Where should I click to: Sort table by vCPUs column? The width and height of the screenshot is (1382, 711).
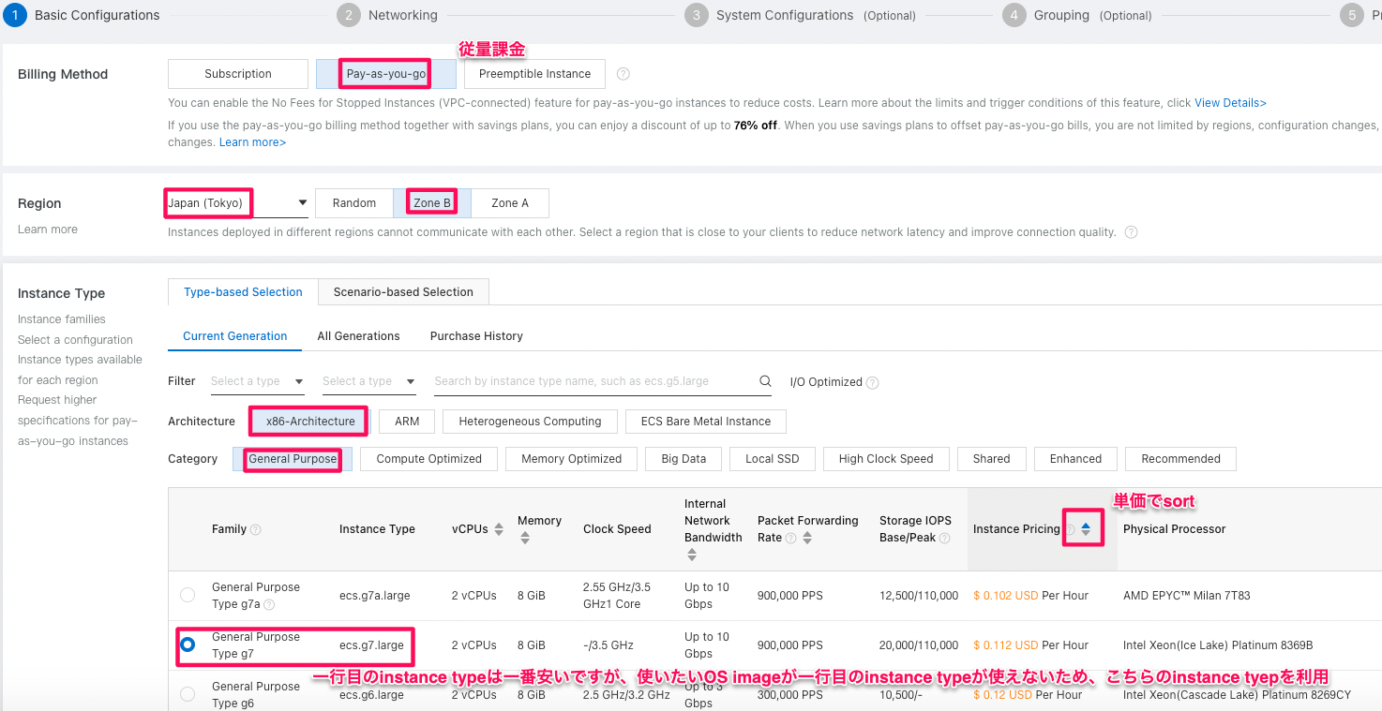pyautogui.click(x=499, y=529)
